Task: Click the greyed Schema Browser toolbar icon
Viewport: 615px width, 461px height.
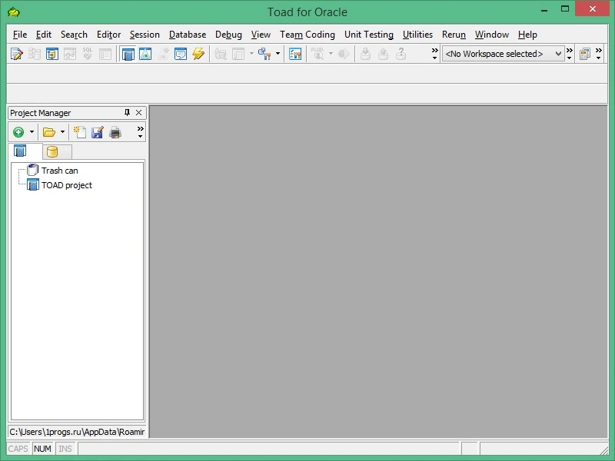Action: point(34,54)
